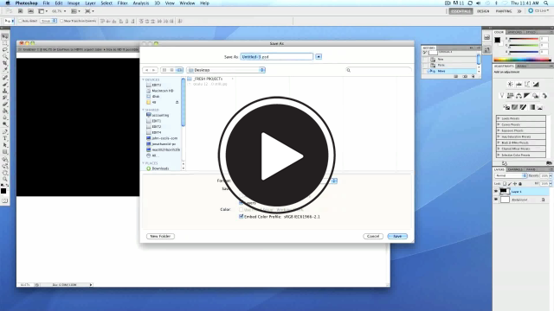Select the ESSENTIALS workspace button

coord(461,11)
